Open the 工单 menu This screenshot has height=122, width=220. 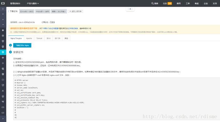188,3
